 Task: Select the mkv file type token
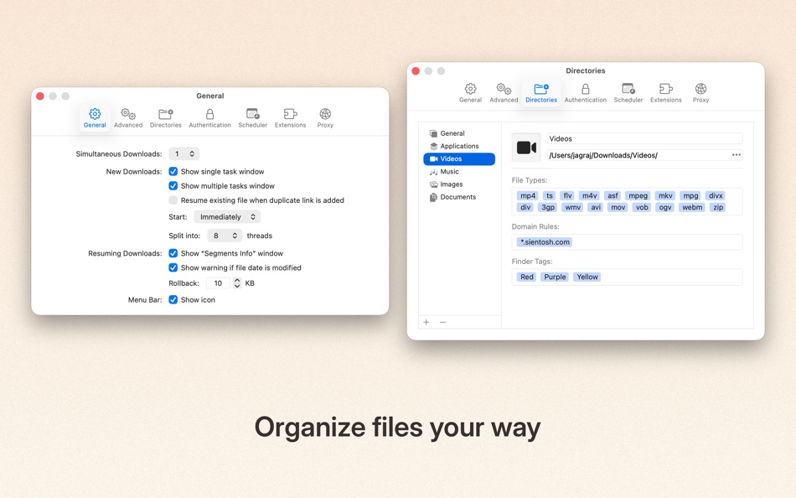point(665,195)
